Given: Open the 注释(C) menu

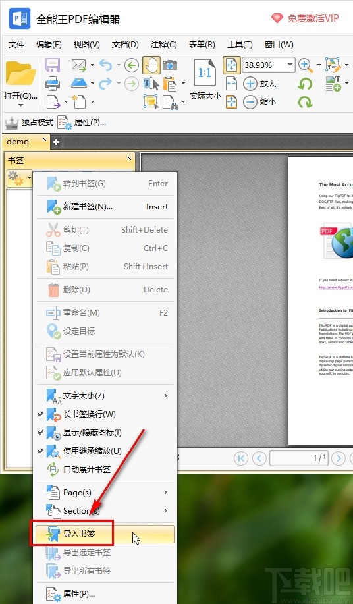Looking at the screenshot, I should pos(163,45).
